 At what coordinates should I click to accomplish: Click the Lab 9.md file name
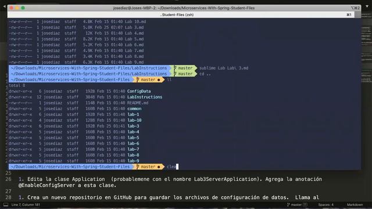134,62
